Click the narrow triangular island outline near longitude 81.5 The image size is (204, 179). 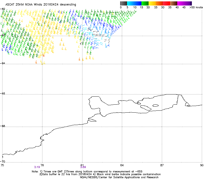point(92,120)
